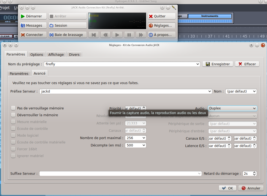The image size is (267, 196).
Task: Open Réglages settings in JACK window
Action: (x=162, y=25)
